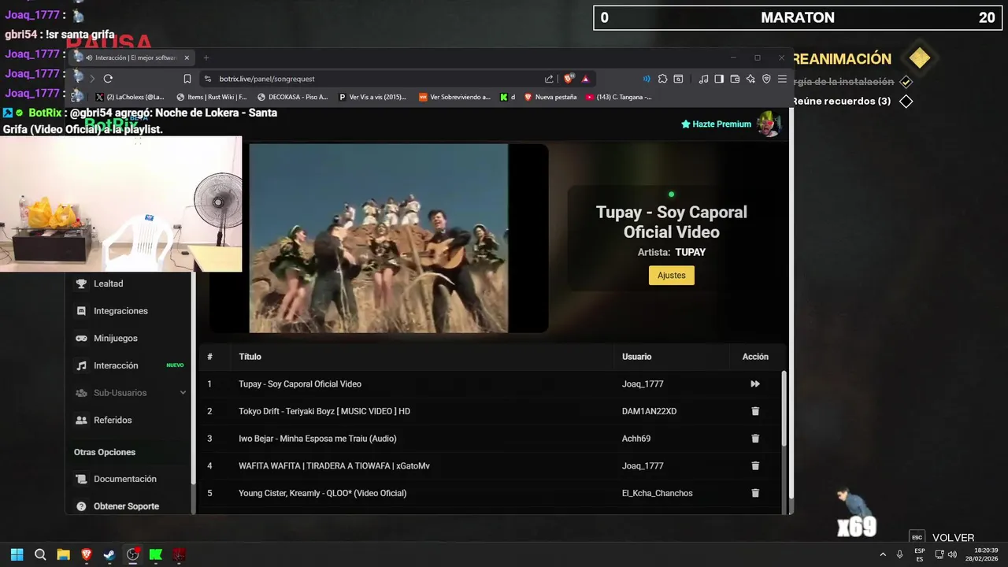
Task: Toggle the browser sidebar panel icon
Action: pyautogui.click(x=719, y=79)
